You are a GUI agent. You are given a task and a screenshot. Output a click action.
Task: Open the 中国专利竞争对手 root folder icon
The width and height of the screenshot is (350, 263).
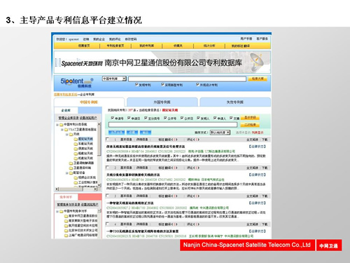coord(62,211)
